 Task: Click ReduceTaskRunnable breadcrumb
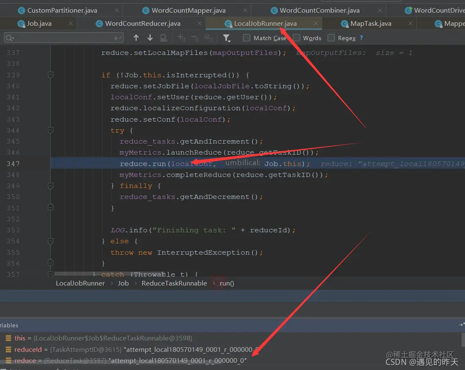(x=174, y=283)
